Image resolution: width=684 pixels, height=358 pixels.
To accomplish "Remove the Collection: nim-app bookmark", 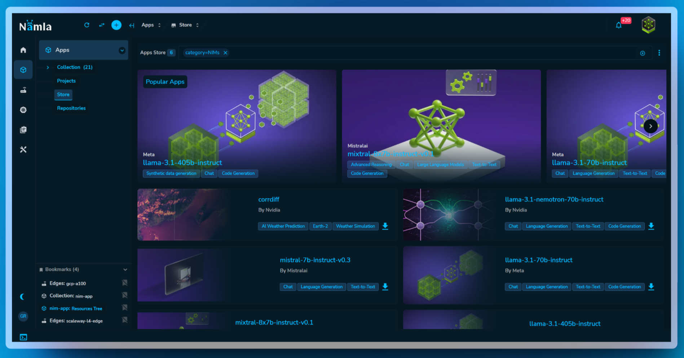I will pyautogui.click(x=125, y=295).
